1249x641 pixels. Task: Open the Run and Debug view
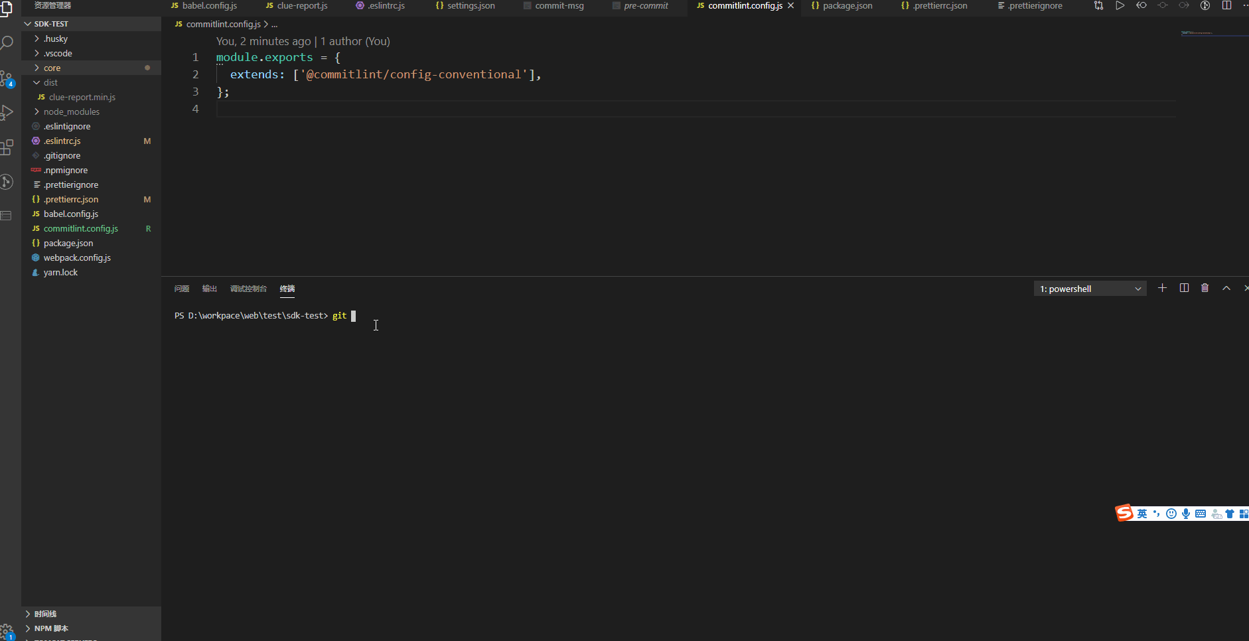click(x=7, y=113)
